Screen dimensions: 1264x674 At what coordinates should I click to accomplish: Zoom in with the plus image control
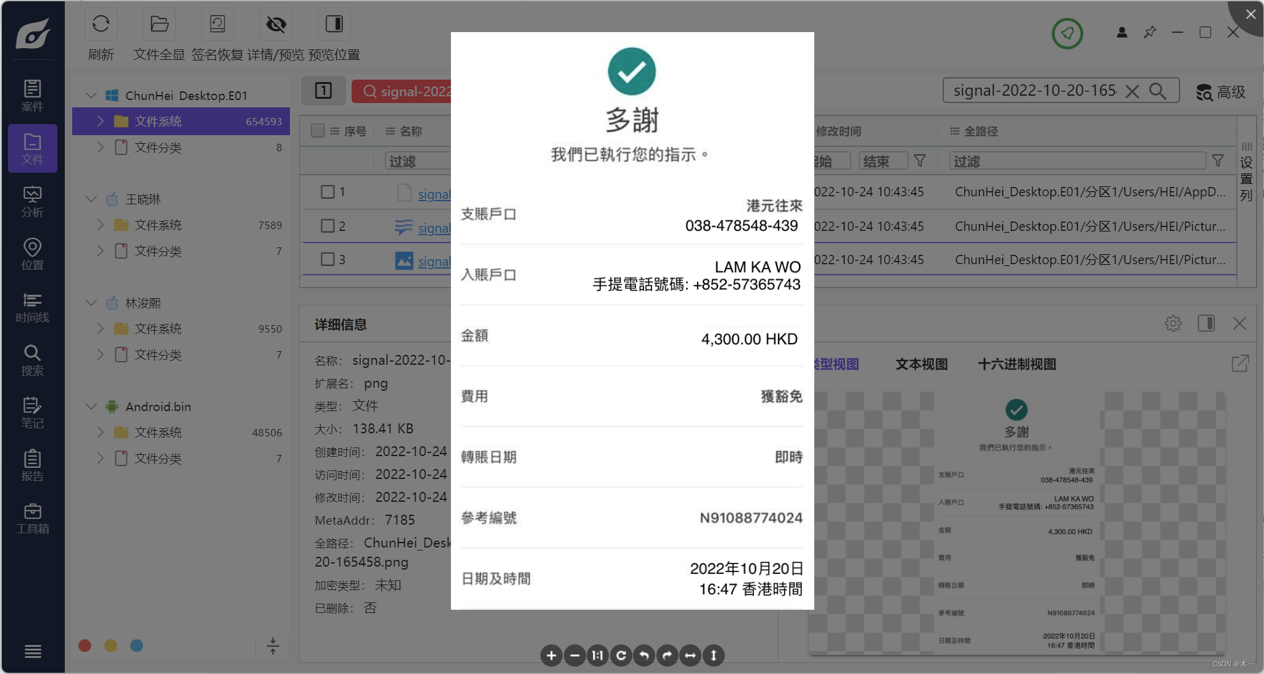tap(551, 655)
